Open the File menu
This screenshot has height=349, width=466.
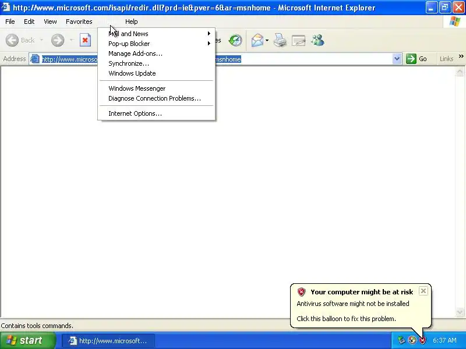coord(10,22)
